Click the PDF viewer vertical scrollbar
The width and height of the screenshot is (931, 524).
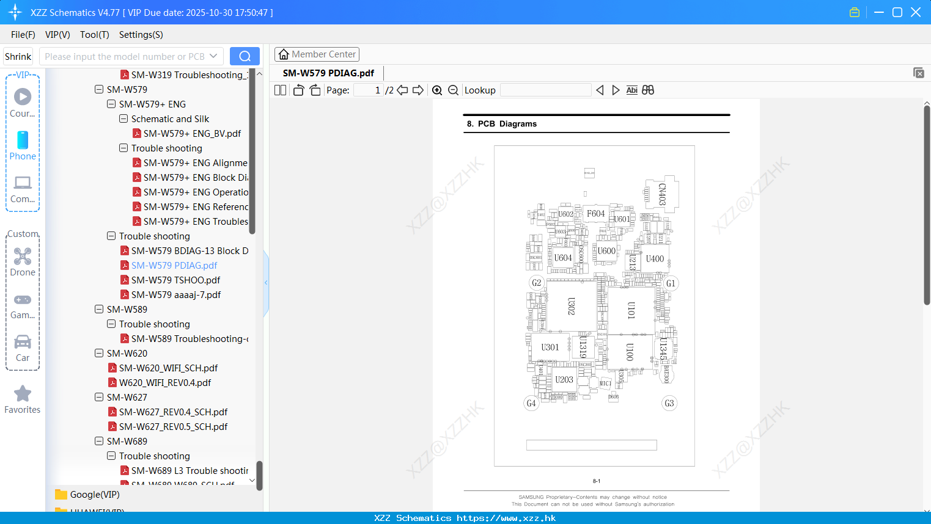(x=927, y=205)
